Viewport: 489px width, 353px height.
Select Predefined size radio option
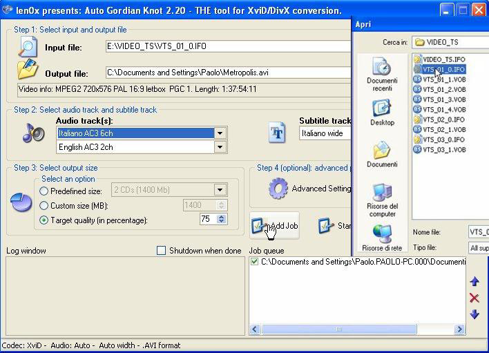click(x=45, y=191)
